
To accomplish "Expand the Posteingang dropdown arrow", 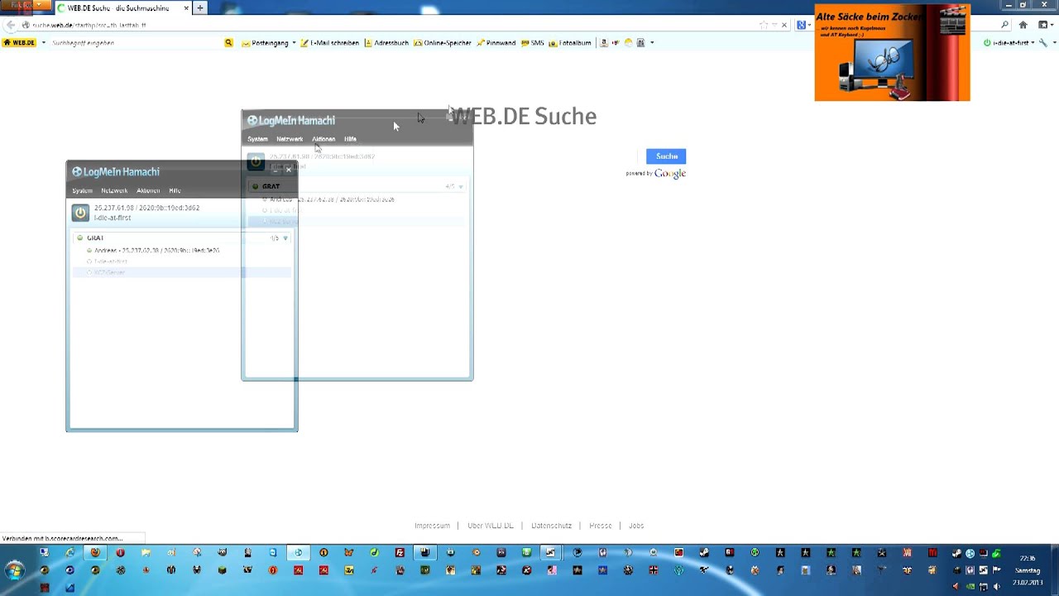I will point(294,43).
